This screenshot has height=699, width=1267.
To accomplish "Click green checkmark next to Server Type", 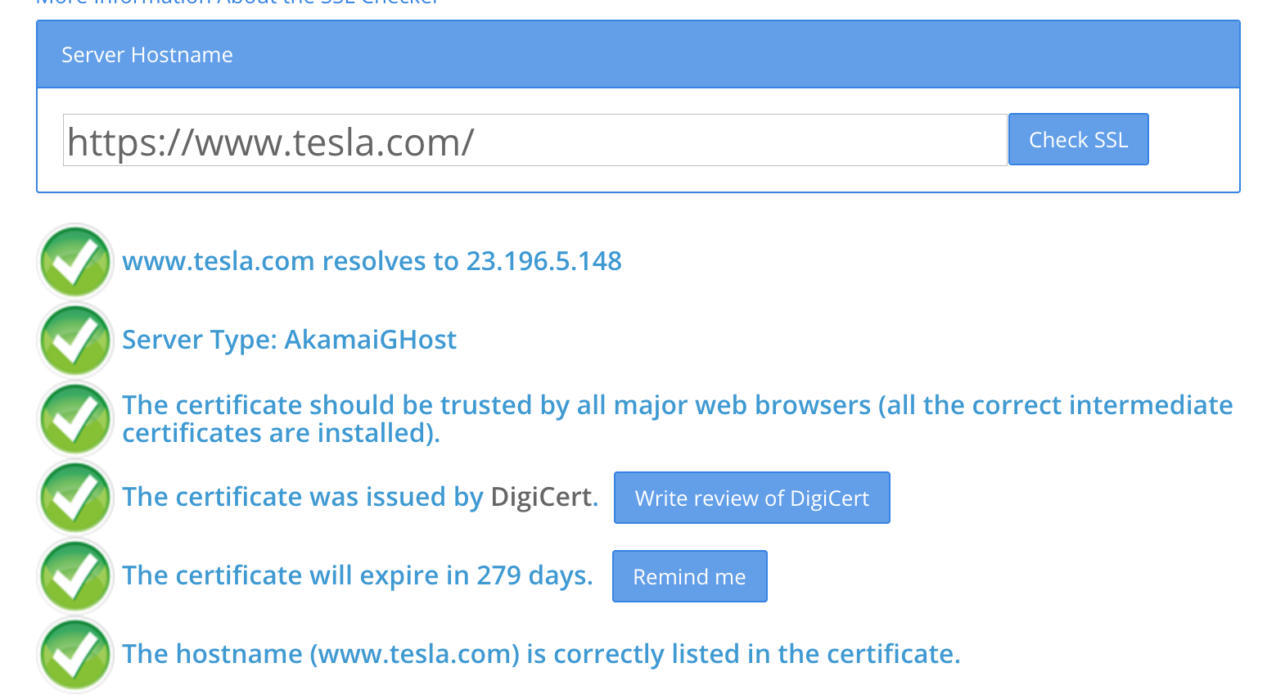I will [x=75, y=340].
